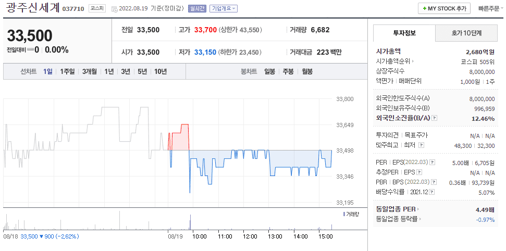Select the 3개월 line chart period
Image resolution: width=506 pixels, height=251 pixels.
coord(89,72)
